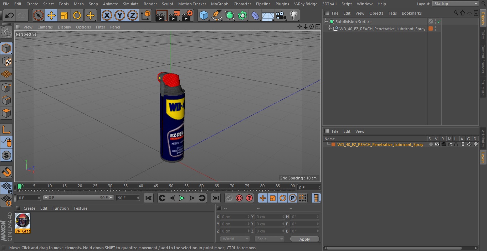Add a Cube primitive object

pyautogui.click(x=204, y=16)
